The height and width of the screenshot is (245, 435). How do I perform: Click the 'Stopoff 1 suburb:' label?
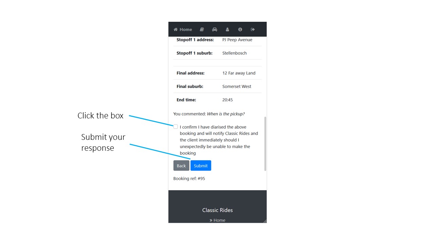click(x=194, y=53)
